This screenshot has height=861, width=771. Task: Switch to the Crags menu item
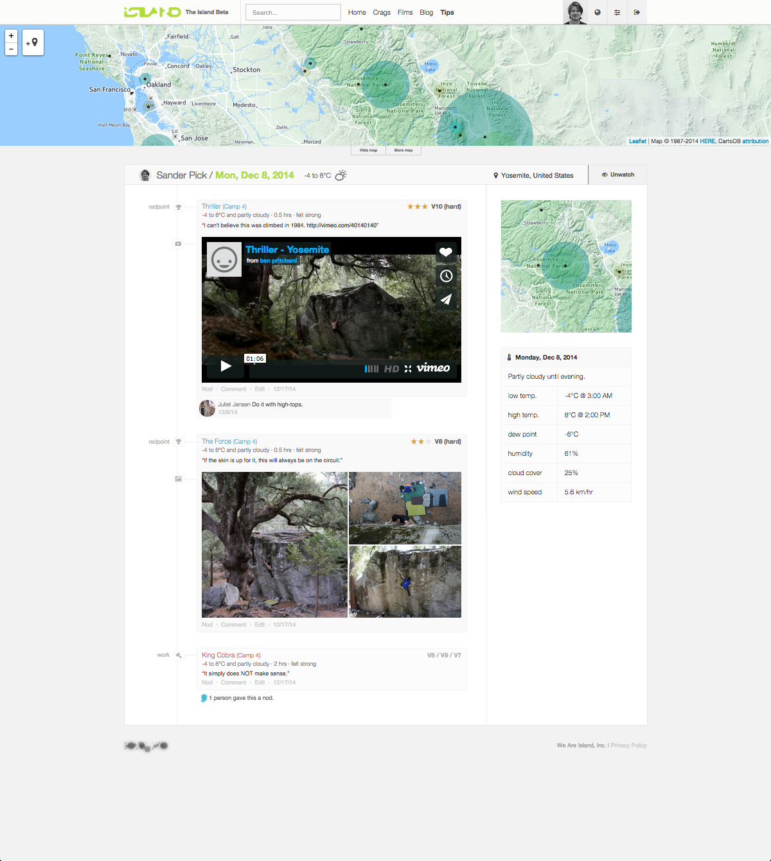click(x=382, y=12)
